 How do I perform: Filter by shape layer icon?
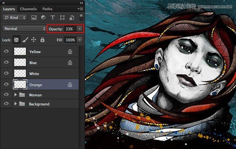(x=62, y=18)
